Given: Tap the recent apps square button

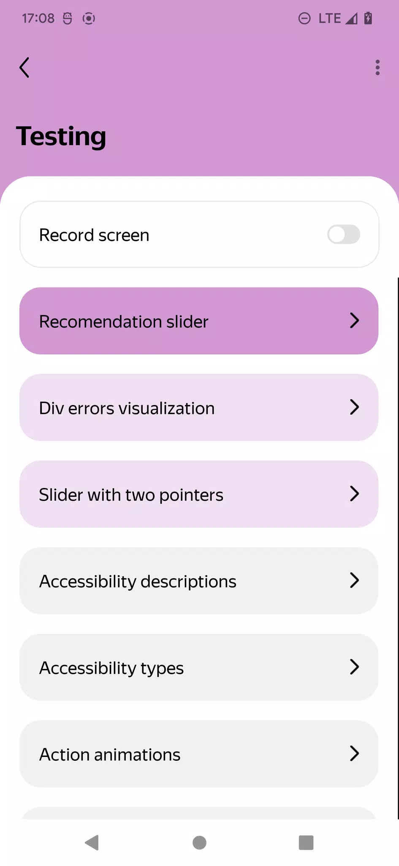Looking at the screenshot, I should tap(306, 842).
